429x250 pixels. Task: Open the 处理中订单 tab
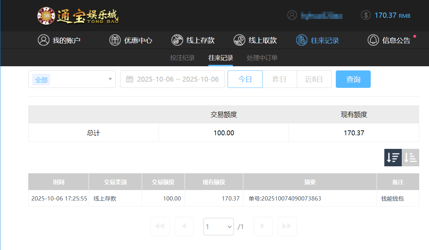pos(262,58)
